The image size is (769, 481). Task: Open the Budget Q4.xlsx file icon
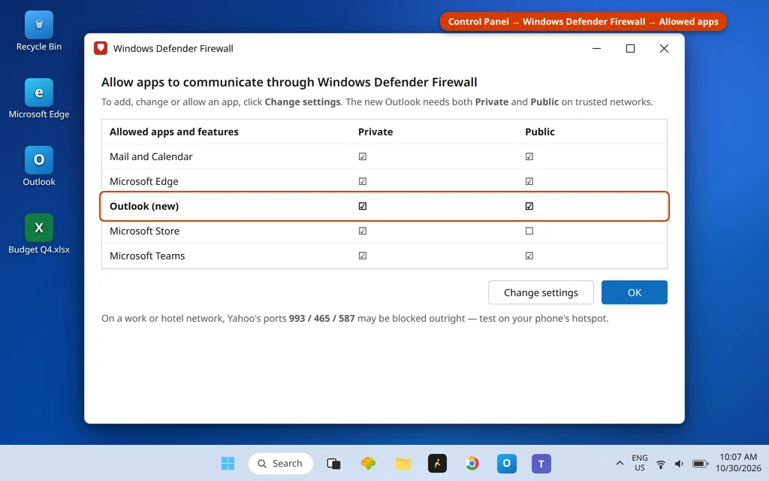[x=39, y=234]
